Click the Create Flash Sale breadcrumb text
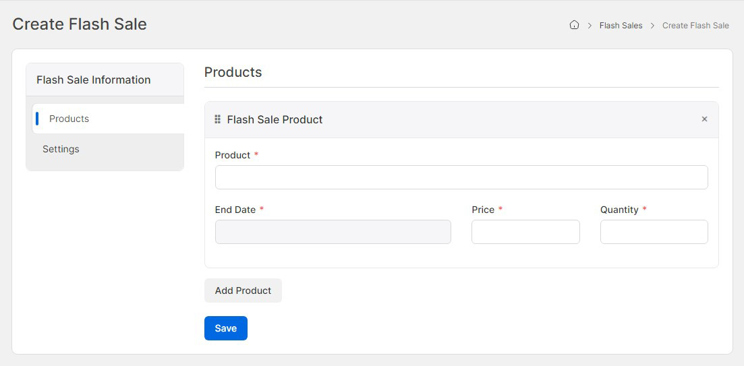 point(695,26)
